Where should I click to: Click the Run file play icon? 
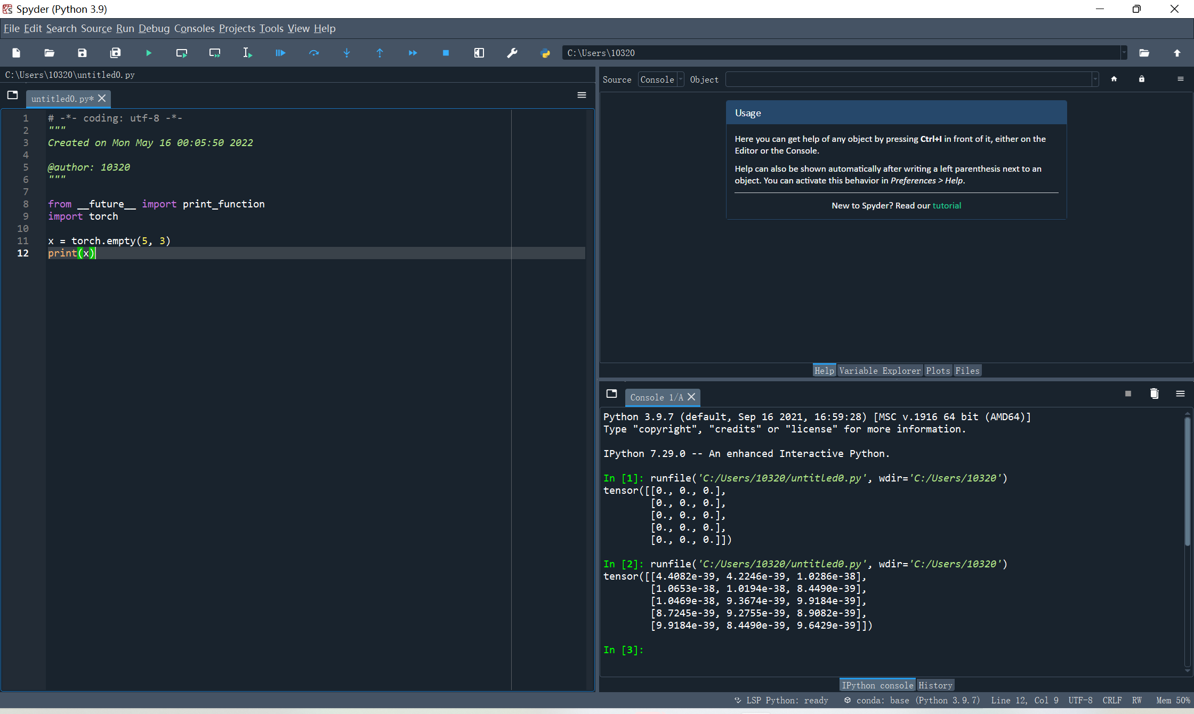(149, 53)
